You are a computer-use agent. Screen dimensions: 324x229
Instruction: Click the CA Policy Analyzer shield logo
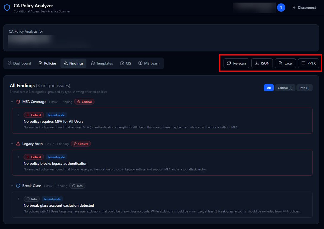point(7,8)
